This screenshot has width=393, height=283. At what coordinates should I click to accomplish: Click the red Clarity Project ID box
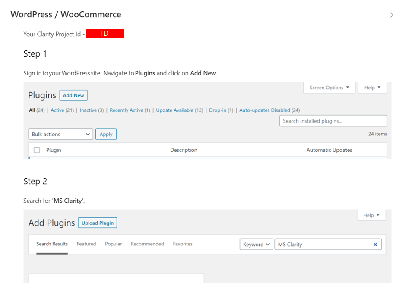[x=105, y=34]
